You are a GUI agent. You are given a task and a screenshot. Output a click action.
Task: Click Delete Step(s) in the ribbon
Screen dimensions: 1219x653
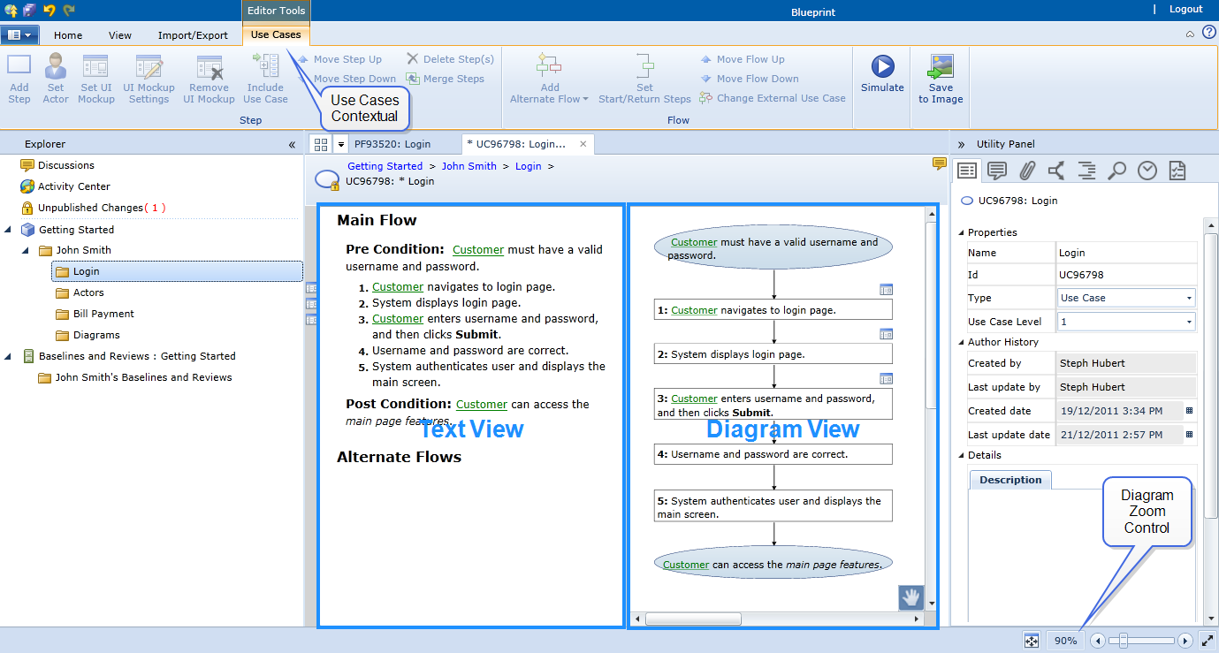[x=450, y=59]
